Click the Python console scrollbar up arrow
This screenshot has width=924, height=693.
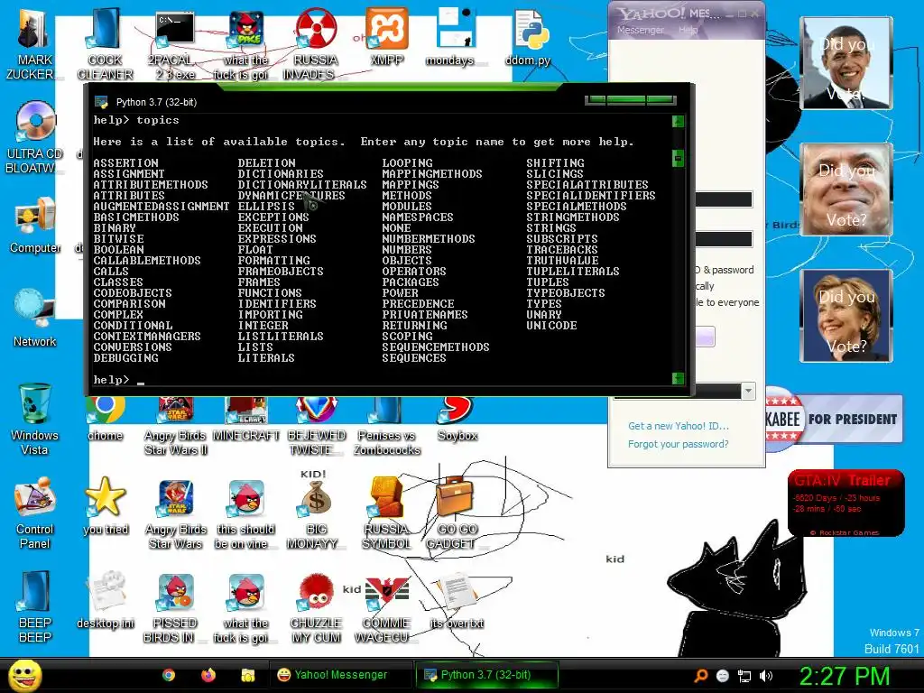point(678,122)
